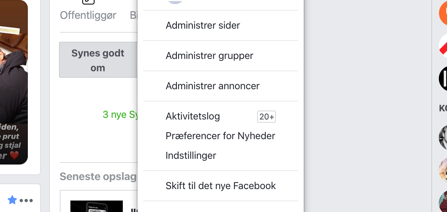Open the three-dot options beside the star
The image size is (447, 212).
click(26, 201)
